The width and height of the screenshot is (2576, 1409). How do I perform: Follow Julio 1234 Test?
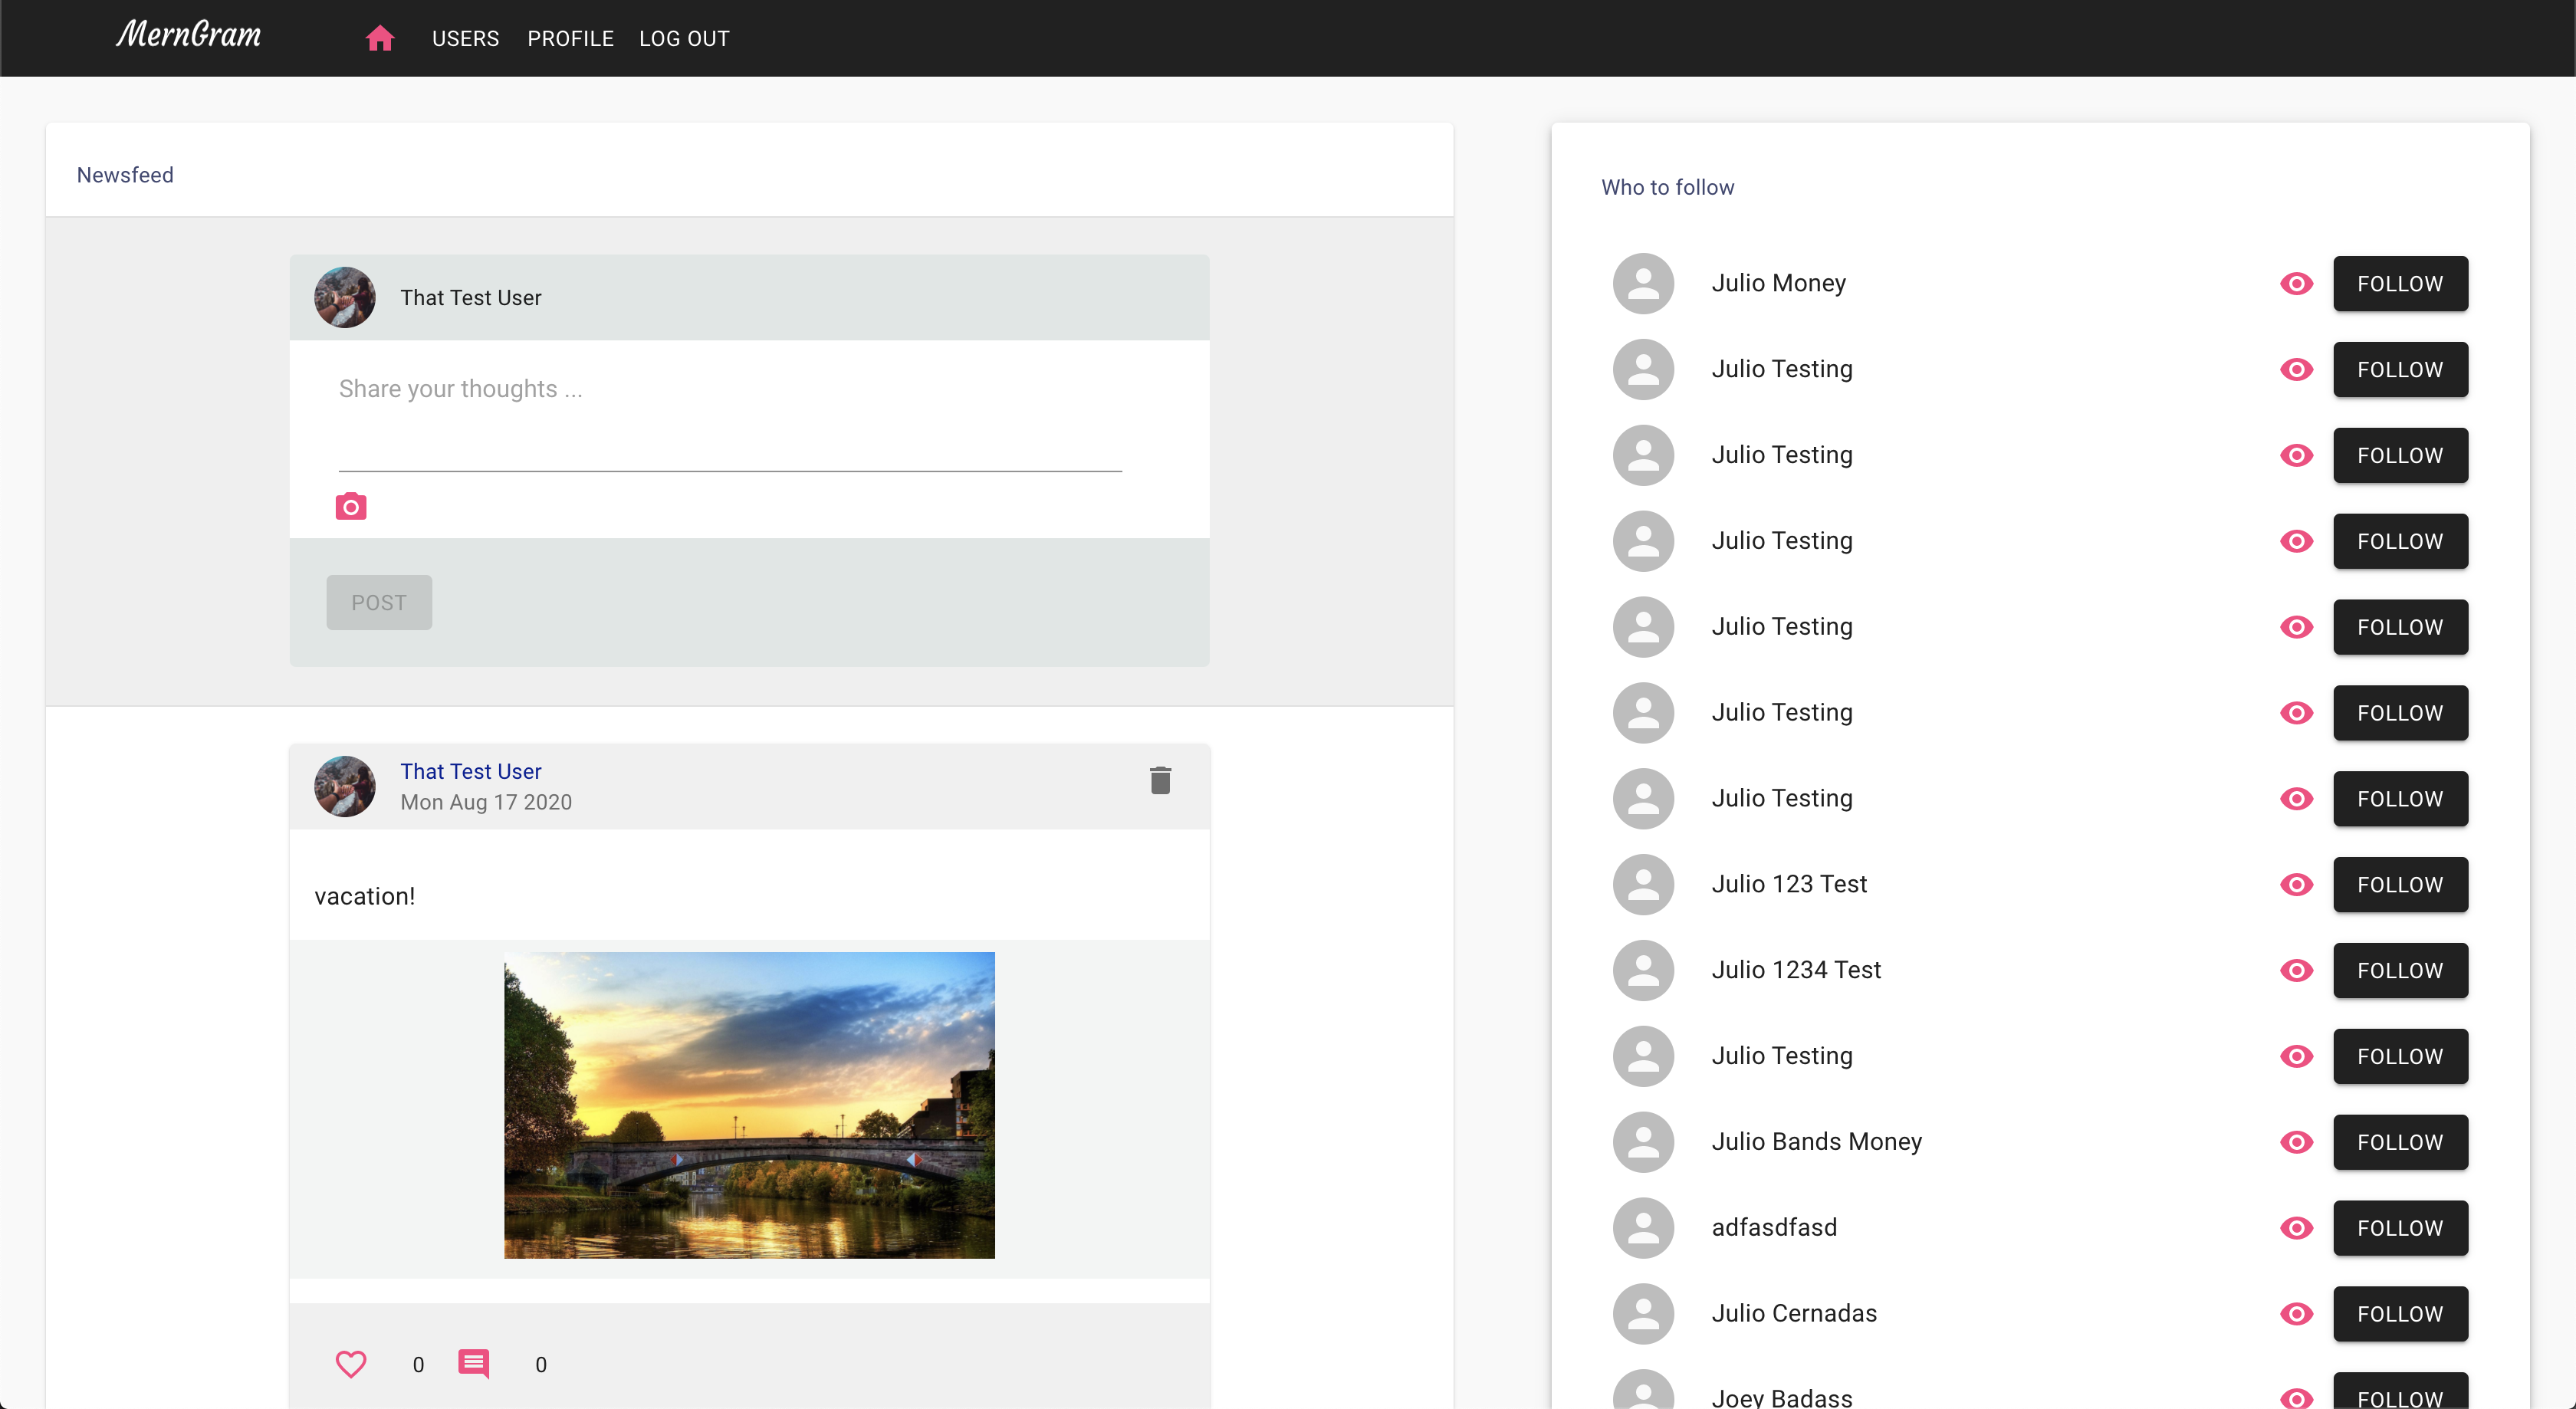(2399, 971)
